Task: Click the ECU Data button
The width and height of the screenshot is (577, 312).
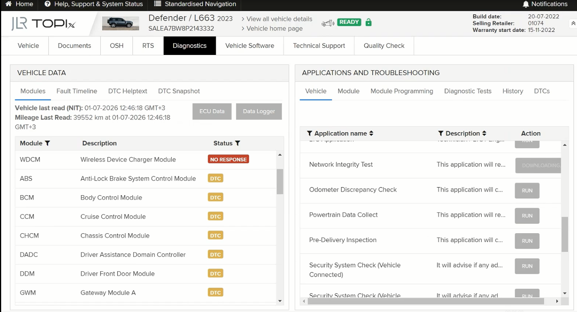Action: coord(212,111)
